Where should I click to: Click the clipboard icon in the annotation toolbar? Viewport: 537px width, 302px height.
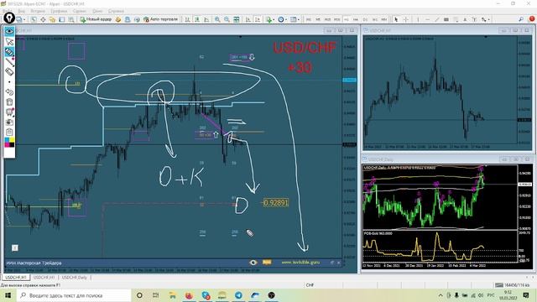(9, 132)
